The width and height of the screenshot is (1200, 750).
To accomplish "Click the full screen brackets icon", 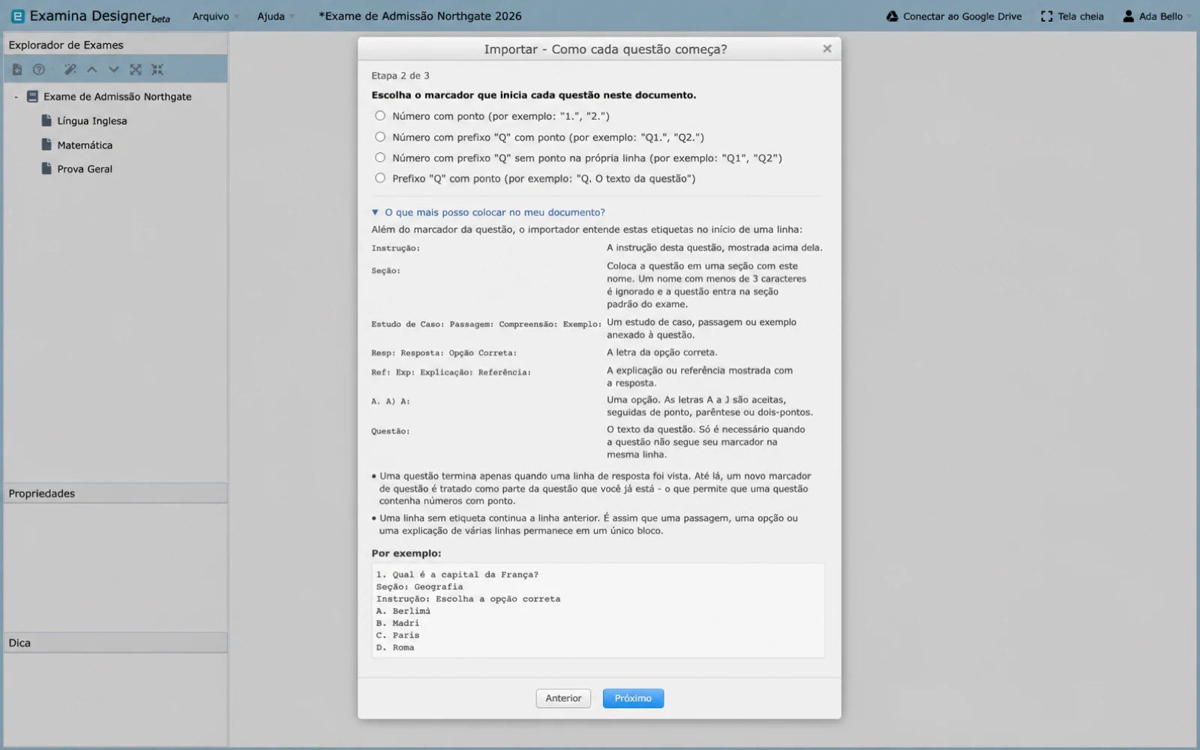I will coord(1047,16).
